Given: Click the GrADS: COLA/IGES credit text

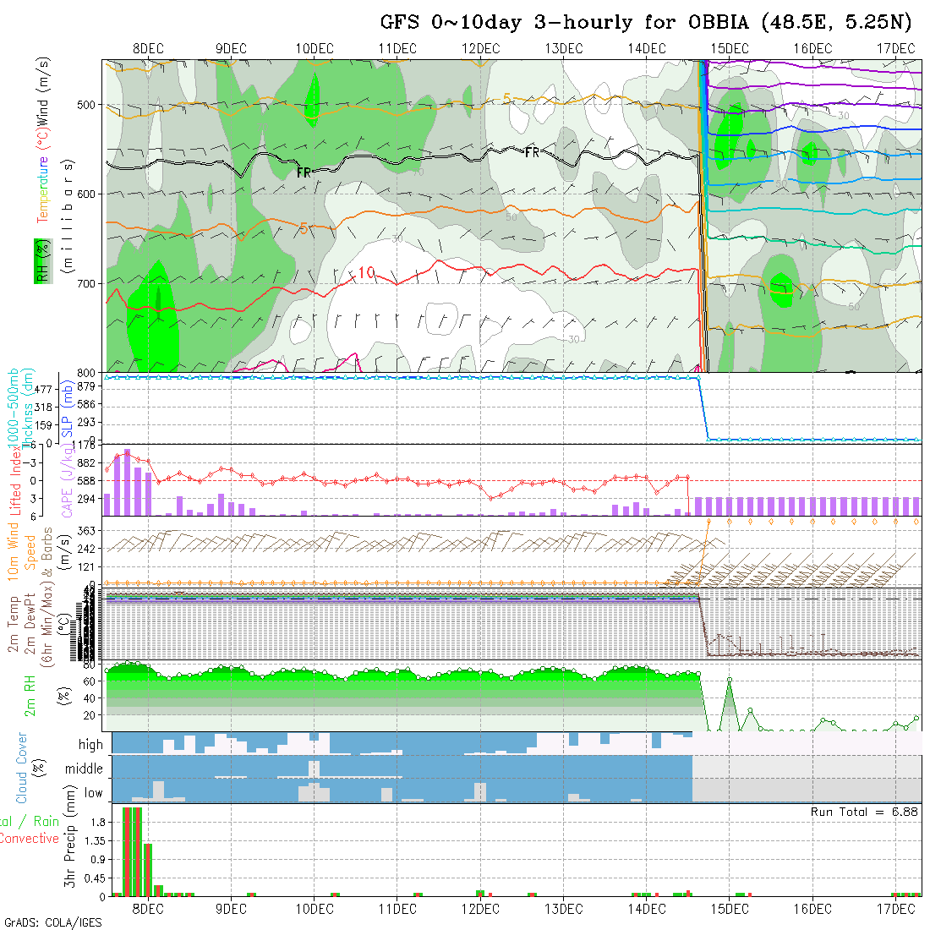Looking at the screenshot, I should [52, 922].
